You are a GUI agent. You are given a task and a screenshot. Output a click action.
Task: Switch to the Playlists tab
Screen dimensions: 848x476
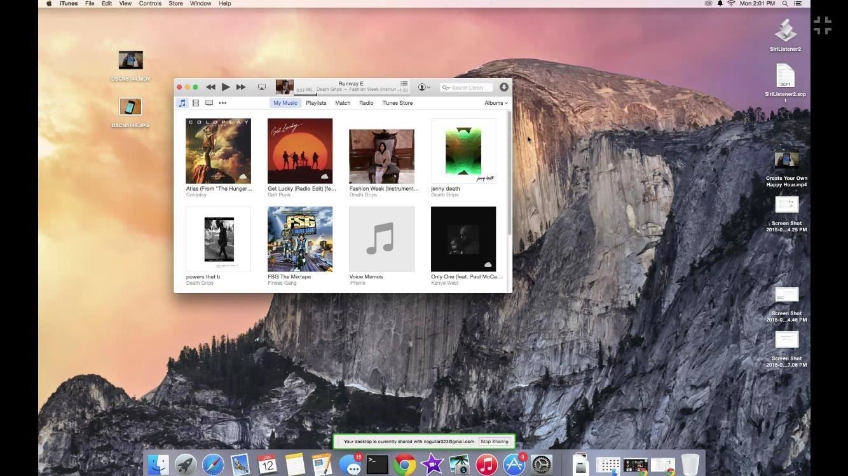point(316,103)
